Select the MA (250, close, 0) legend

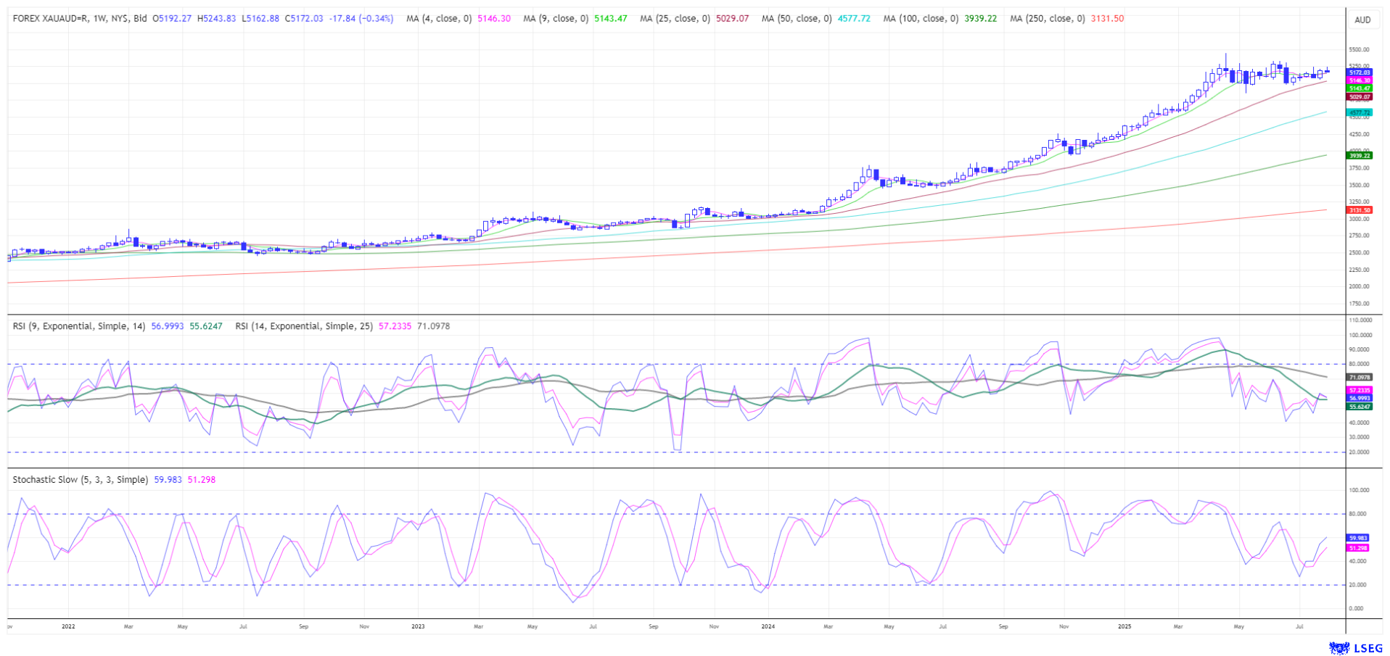click(x=1047, y=19)
